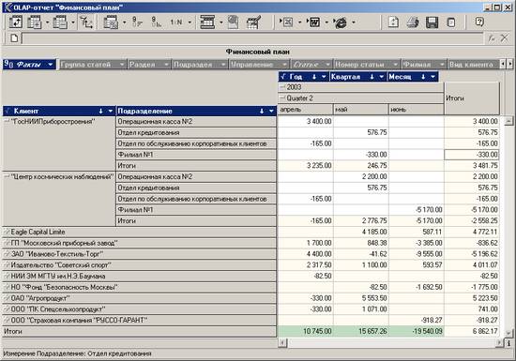Click the Месяц column dimension header
This screenshot has width=516, height=361.
[x=413, y=77]
